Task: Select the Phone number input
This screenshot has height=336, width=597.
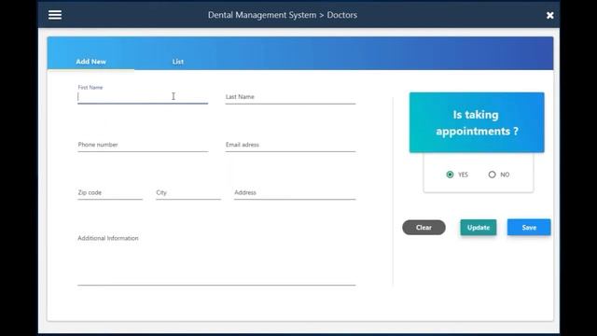Action: coord(143,145)
